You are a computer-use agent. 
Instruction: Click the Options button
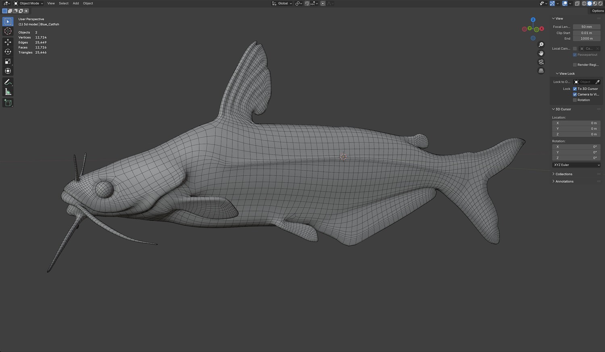tap(597, 11)
